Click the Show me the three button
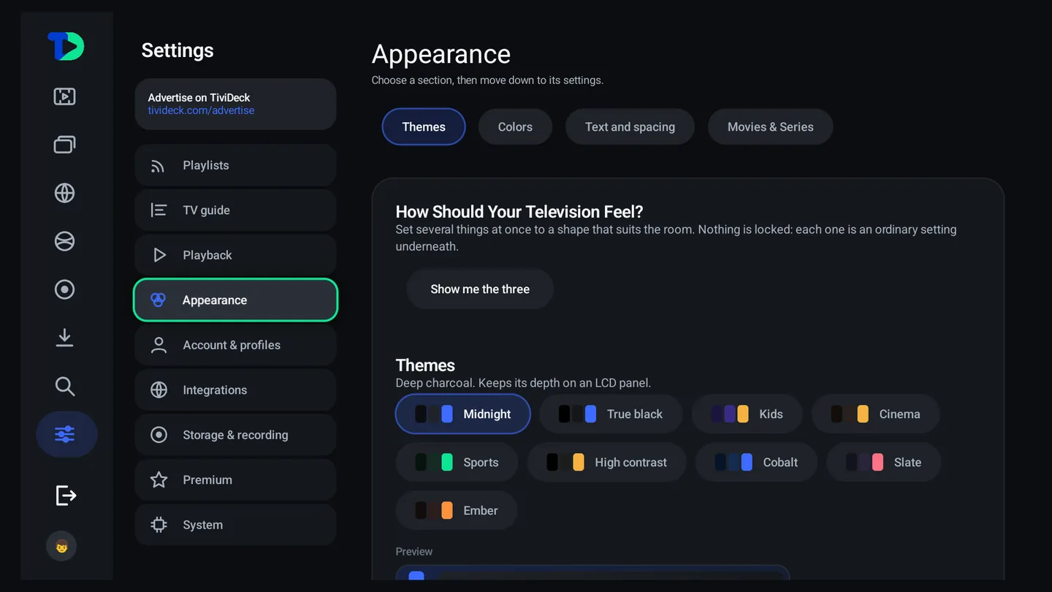1052x592 pixels. click(480, 289)
